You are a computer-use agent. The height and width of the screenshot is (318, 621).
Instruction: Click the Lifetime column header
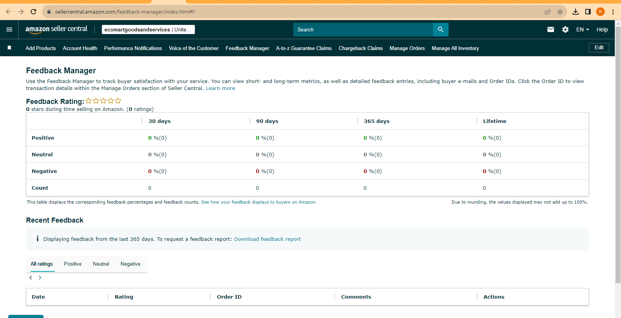[495, 121]
